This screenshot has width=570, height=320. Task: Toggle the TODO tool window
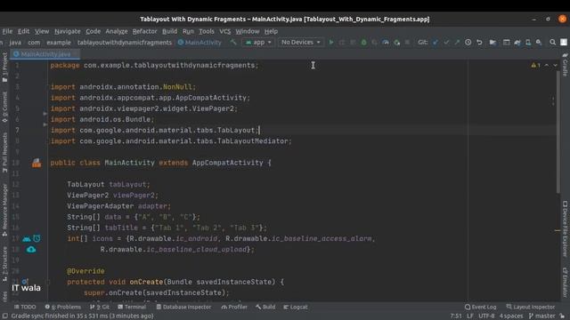[25, 307]
